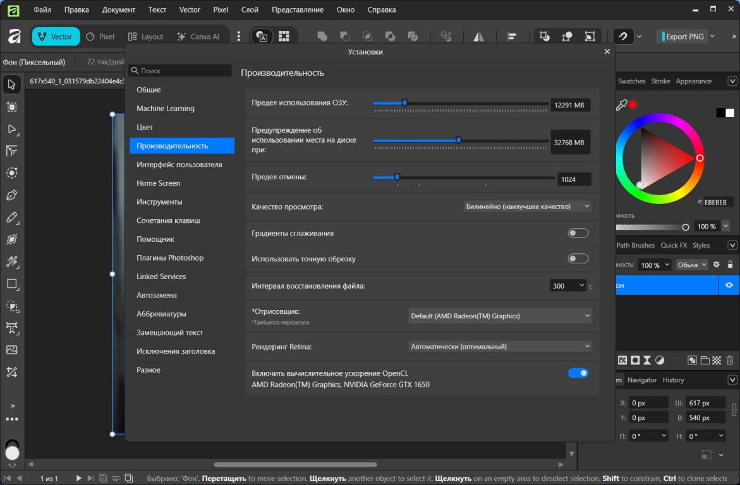The image size is (740, 485).
Task: Enable Градиенты сглаживания toggle
Action: [x=578, y=233]
